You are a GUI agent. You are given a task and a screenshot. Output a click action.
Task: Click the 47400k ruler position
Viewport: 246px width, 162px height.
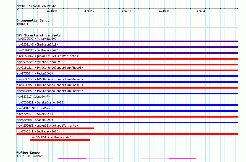click(52, 11)
